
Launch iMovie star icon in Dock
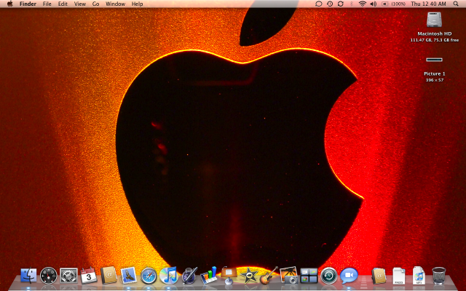tap(249, 276)
